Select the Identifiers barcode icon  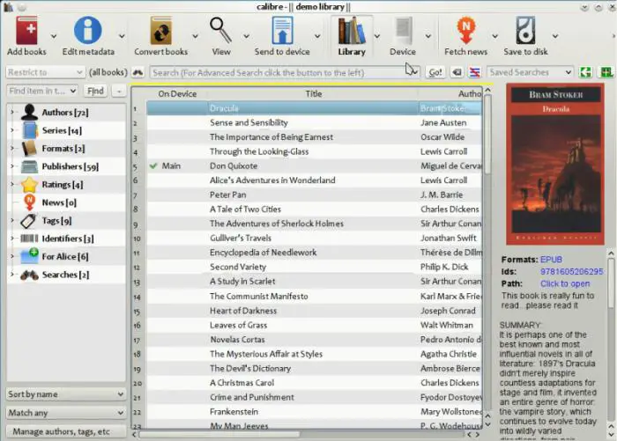(x=29, y=239)
